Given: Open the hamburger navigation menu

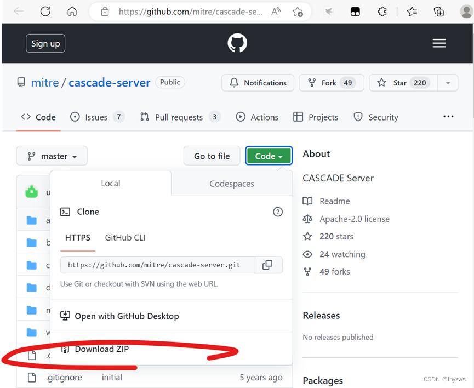Looking at the screenshot, I should (439, 43).
